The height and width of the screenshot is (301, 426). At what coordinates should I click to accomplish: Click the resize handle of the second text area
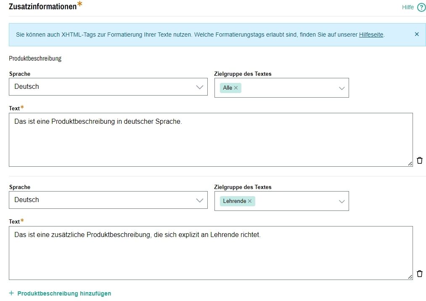point(410,277)
